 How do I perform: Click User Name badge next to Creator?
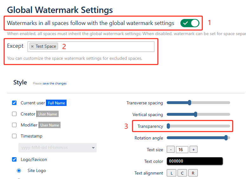point(48,114)
